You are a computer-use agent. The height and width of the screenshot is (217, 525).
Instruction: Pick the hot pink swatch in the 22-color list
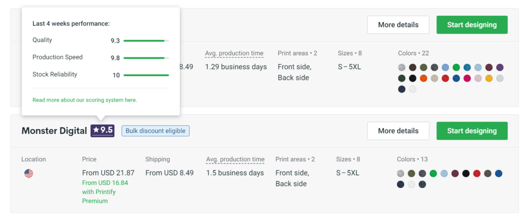467,78
